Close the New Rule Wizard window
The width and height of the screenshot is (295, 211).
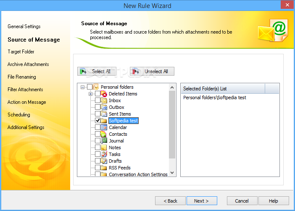(x=287, y=5)
